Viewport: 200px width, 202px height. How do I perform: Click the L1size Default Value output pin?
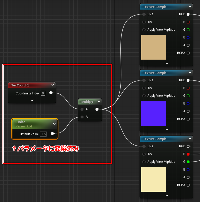pos(53,134)
